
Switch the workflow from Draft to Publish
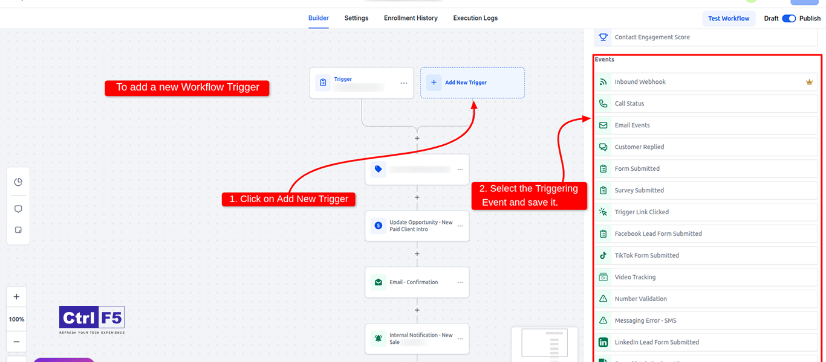(x=789, y=19)
